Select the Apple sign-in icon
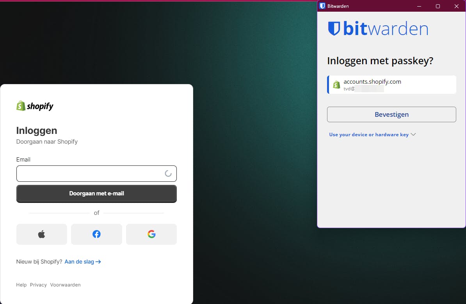Screen dimensions: 466x304 [41, 234]
